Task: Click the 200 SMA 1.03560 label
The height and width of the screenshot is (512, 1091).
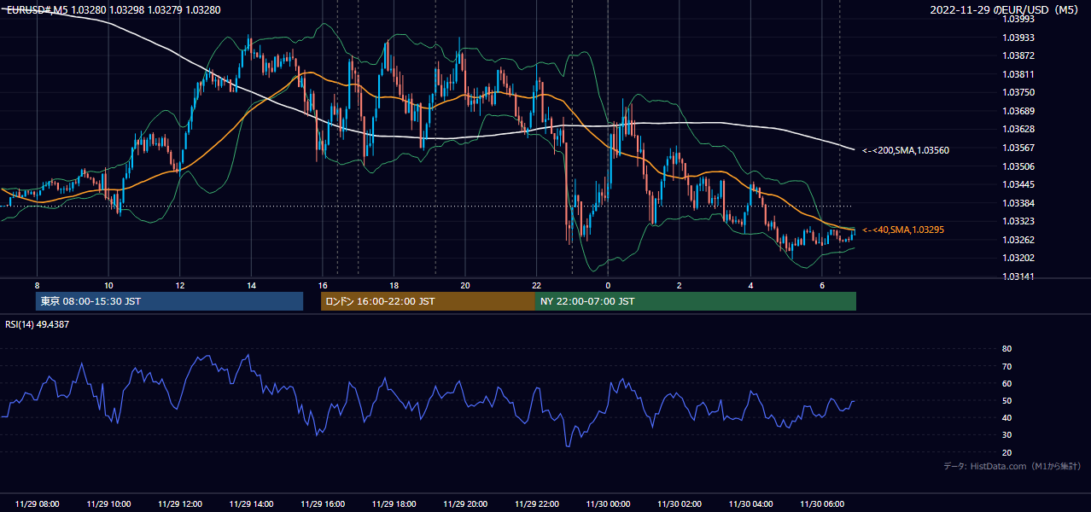Action: click(906, 150)
